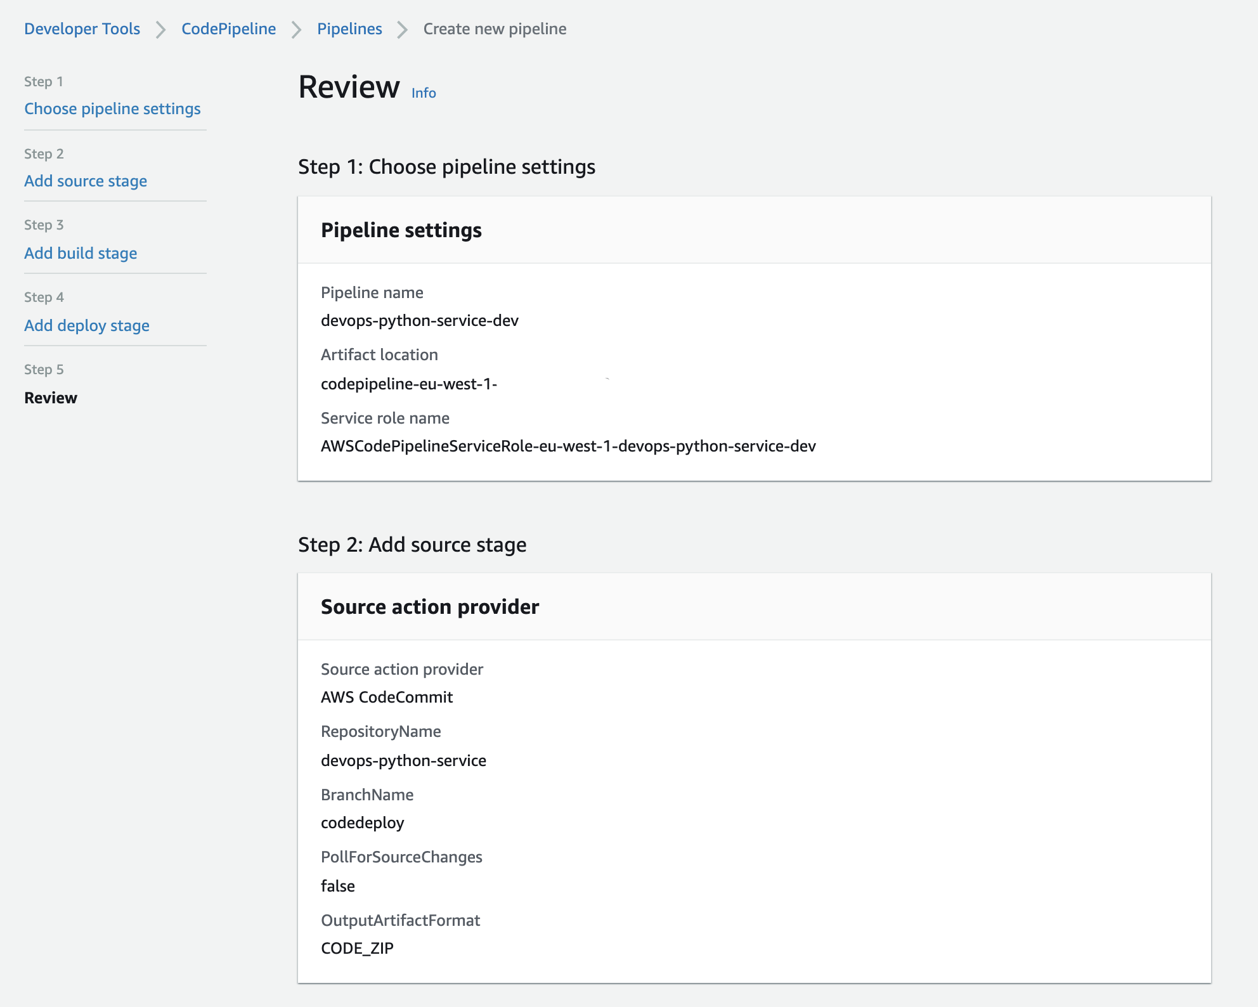Click the service role name value
This screenshot has width=1258, height=1007.
(x=567, y=446)
